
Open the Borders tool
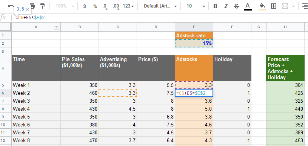[273, 6]
